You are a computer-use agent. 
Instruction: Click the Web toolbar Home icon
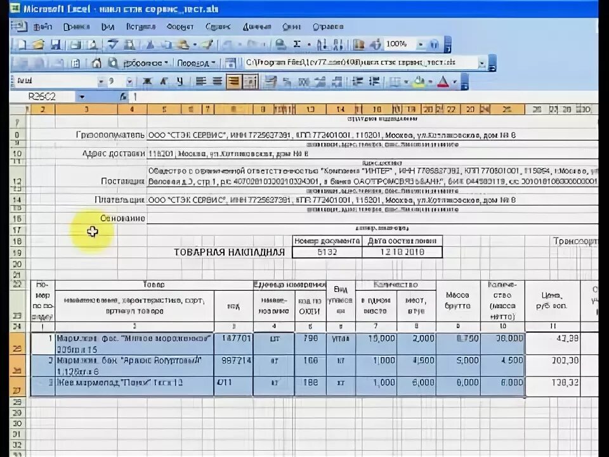coord(96,63)
